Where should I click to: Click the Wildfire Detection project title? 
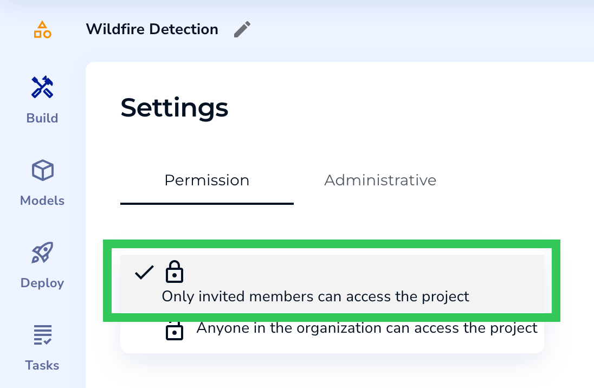point(152,29)
